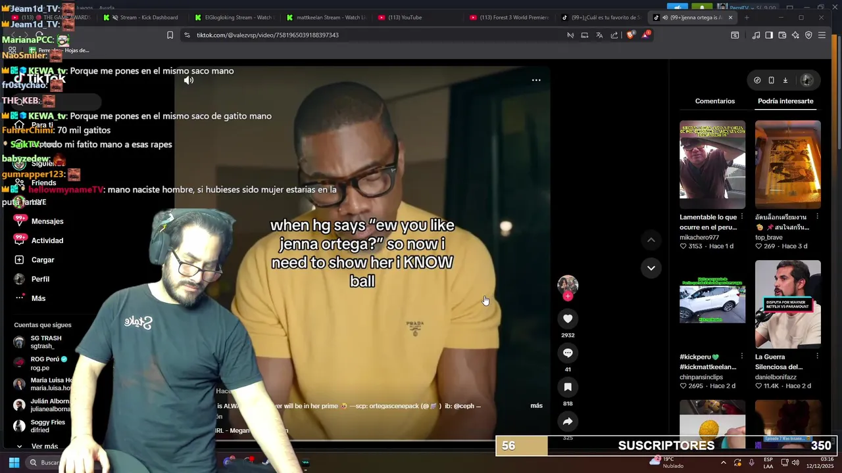Open the profile avatar in the top pill
This screenshot has width=842, height=473.
pyautogui.click(x=806, y=80)
